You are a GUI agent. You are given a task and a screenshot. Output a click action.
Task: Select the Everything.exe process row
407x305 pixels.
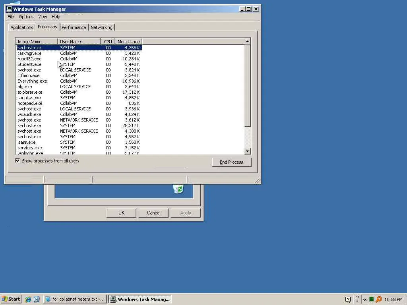click(x=79, y=81)
